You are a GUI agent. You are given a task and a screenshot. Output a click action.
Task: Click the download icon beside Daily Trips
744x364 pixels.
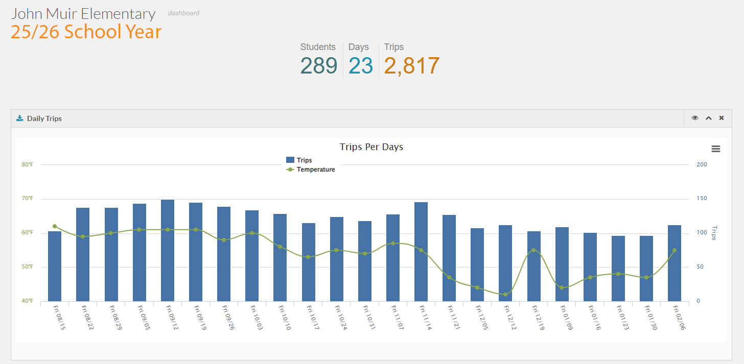click(x=20, y=118)
